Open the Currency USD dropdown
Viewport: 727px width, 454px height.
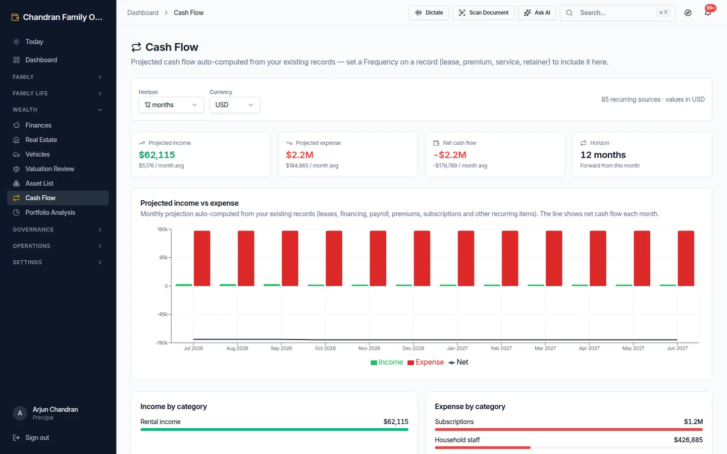click(235, 105)
